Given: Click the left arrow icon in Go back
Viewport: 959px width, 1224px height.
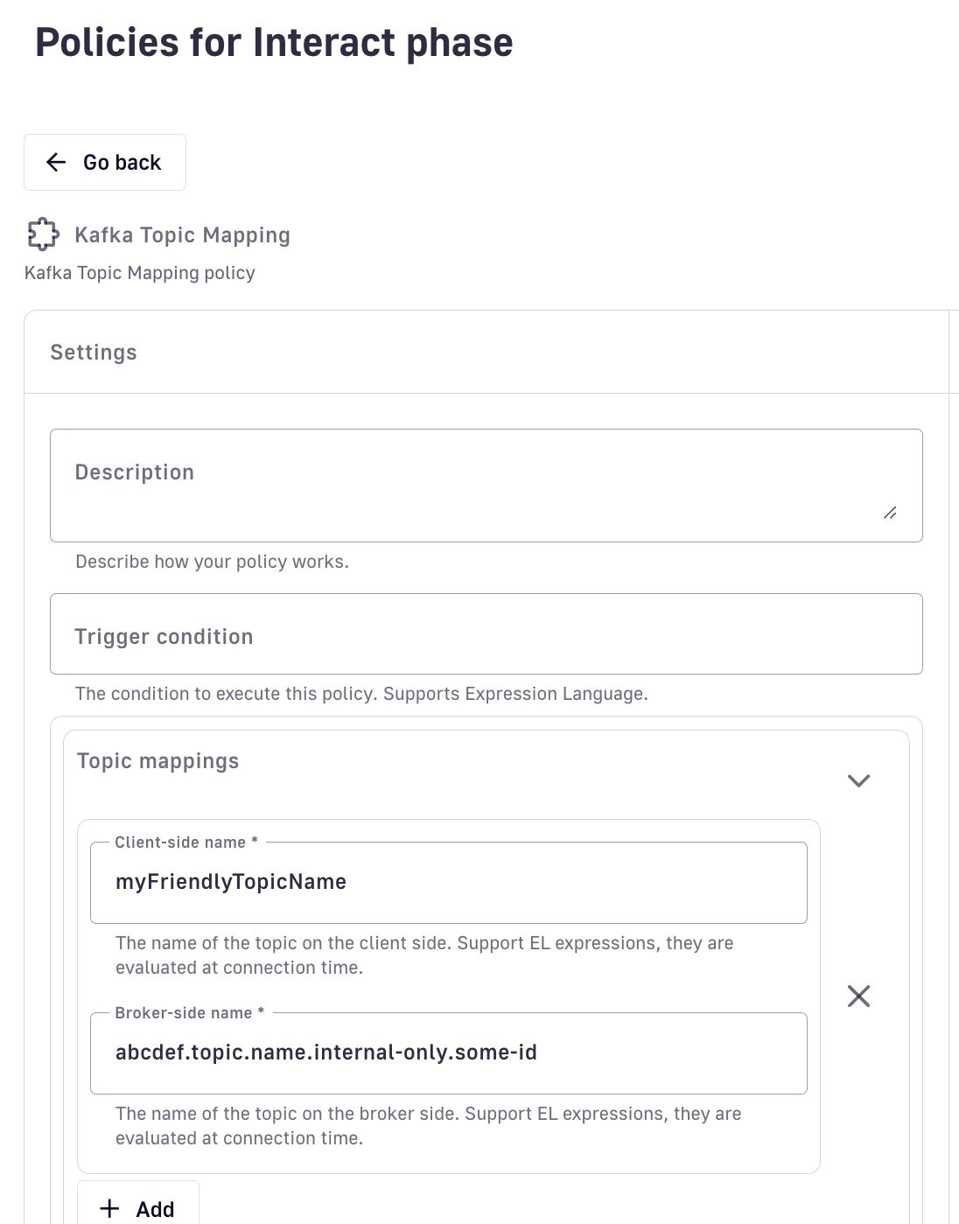Looking at the screenshot, I should click(x=56, y=162).
